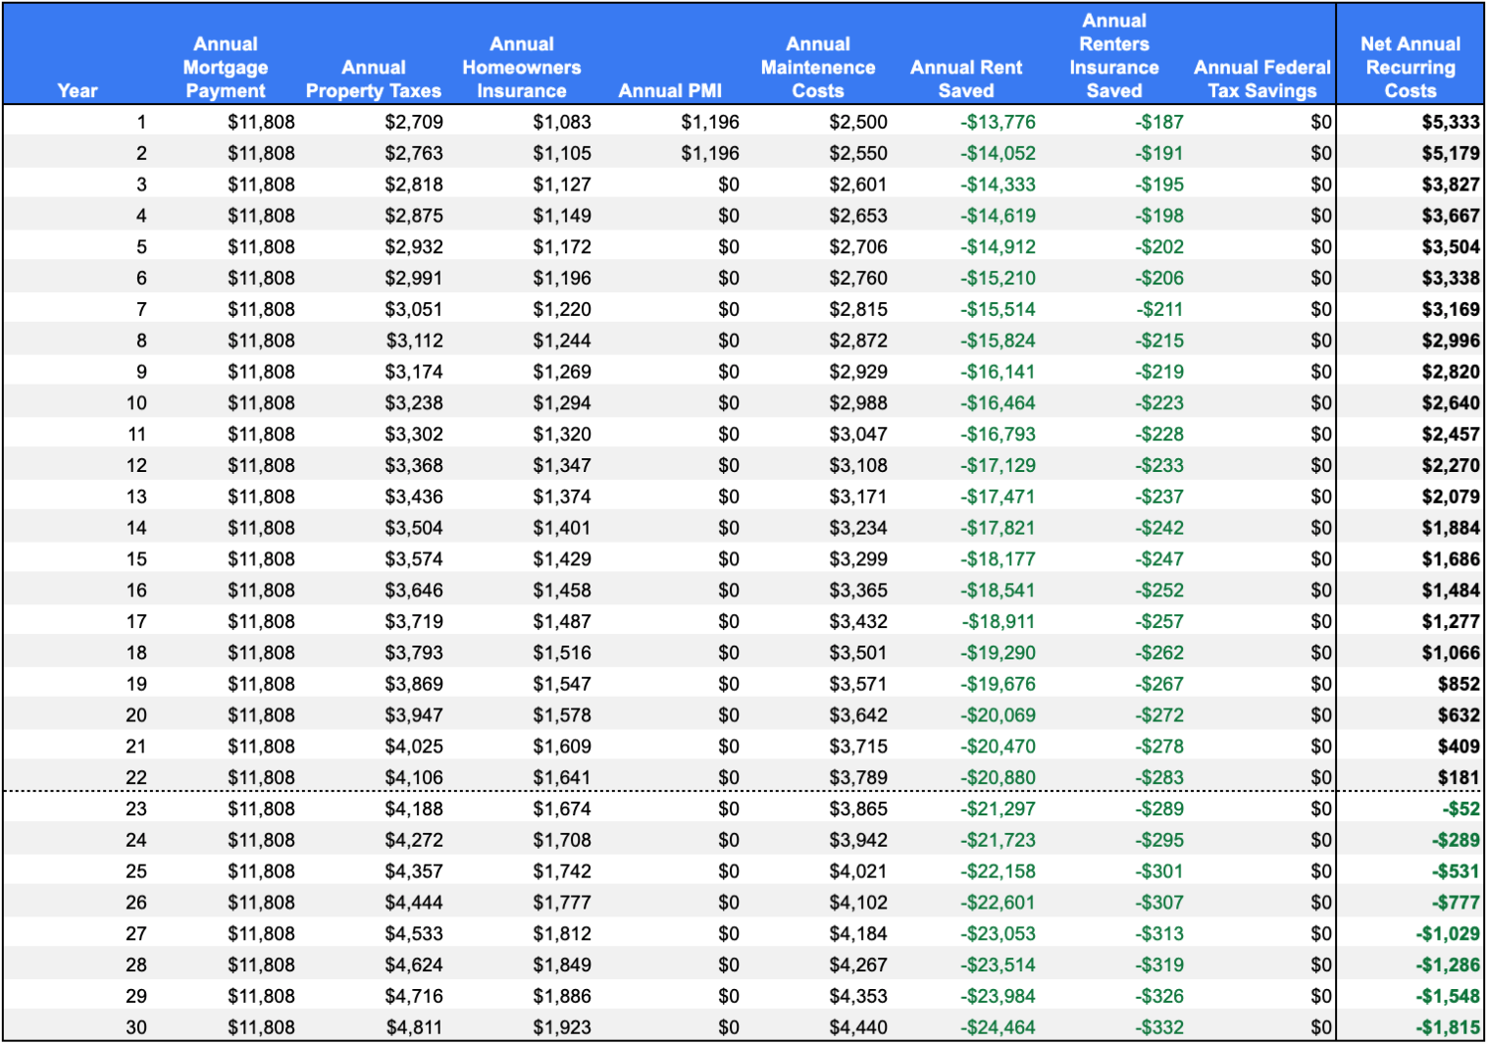Select the Annual Maintenence Costs header
This screenshot has width=1488, height=1044.
pyautogui.click(x=818, y=68)
